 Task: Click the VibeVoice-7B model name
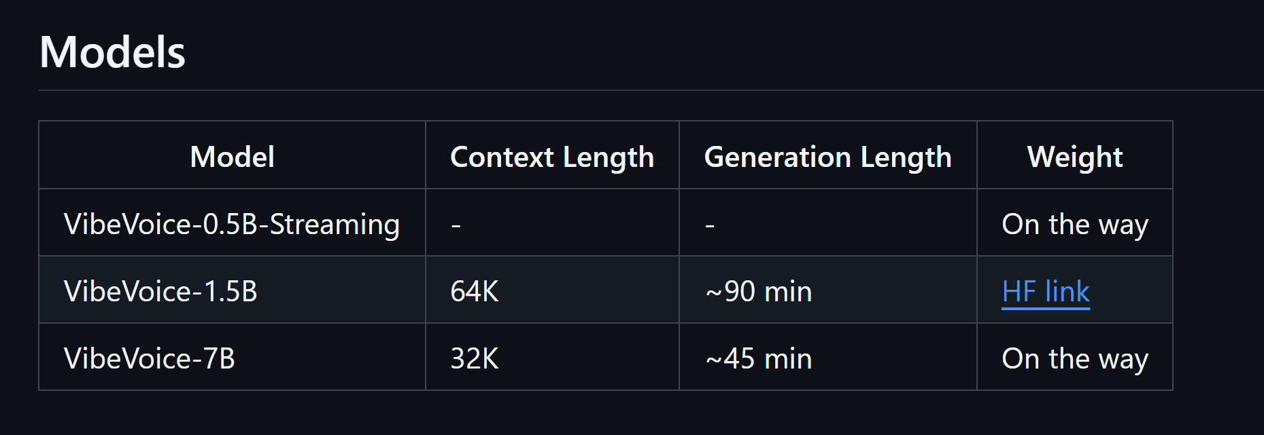150,358
